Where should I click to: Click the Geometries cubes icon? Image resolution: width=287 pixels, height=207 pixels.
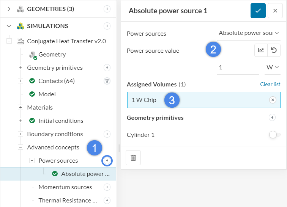[20, 9]
